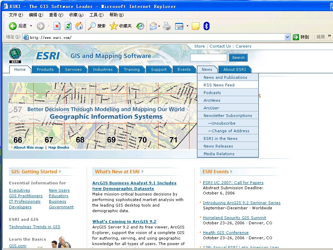
Task: Select Change of Address entry
Action: (228, 131)
